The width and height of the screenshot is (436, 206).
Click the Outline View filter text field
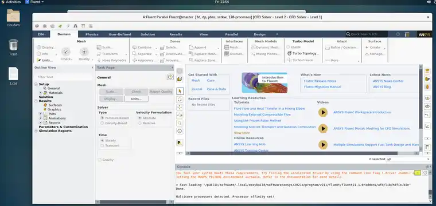64,77
